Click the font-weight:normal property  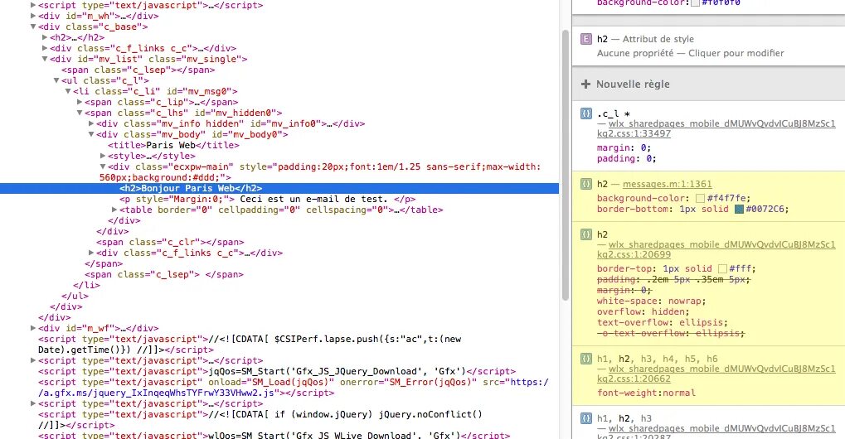tap(646, 393)
